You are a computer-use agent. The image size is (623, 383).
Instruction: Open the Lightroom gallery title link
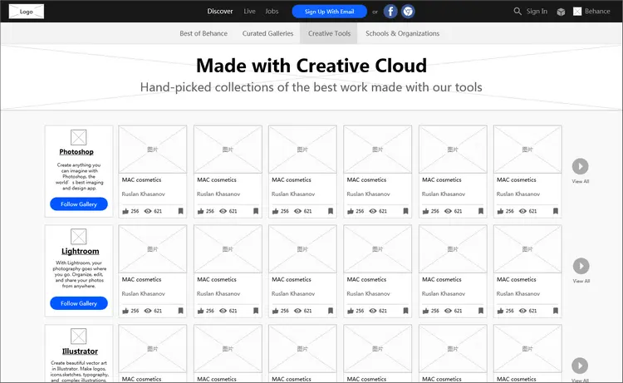(80, 251)
